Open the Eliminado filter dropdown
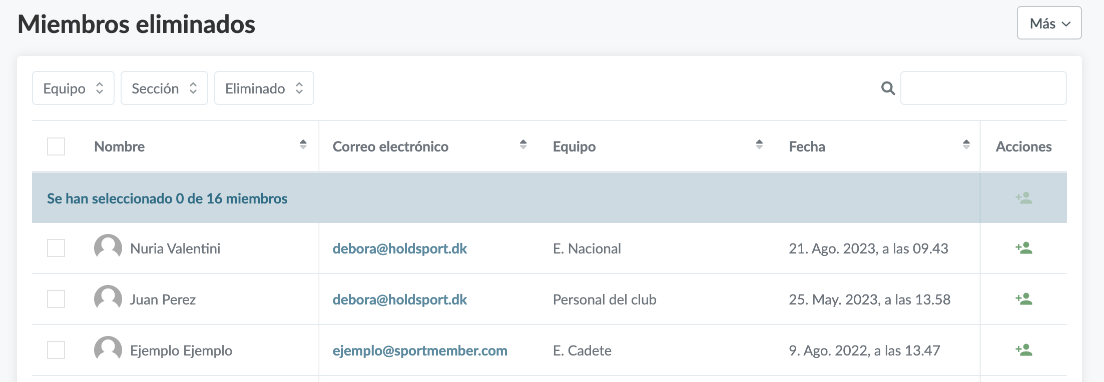The image size is (1104, 382). (264, 88)
